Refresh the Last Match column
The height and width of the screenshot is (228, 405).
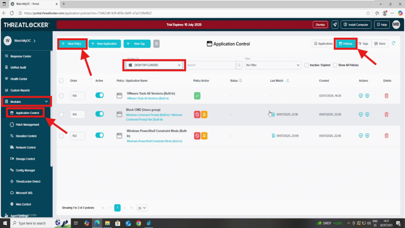pos(288,81)
